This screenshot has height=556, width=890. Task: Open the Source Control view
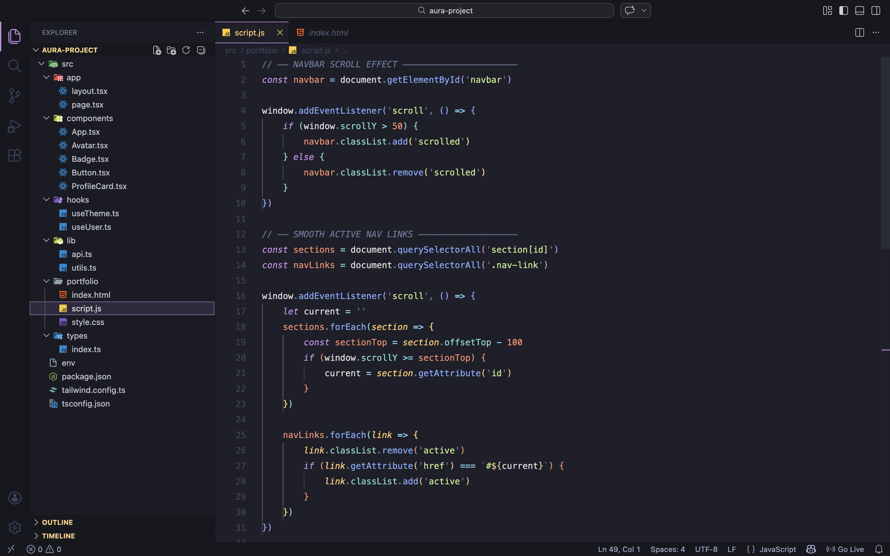[14, 96]
